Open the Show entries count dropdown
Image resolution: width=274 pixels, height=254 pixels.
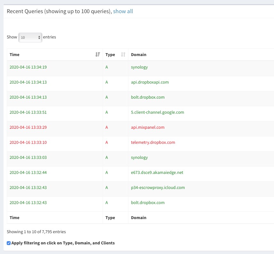pos(30,37)
